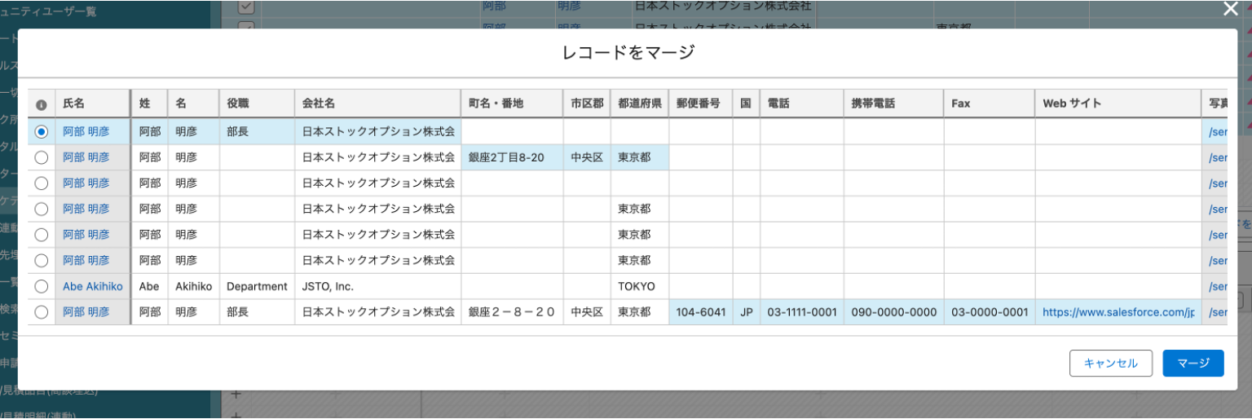The width and height of the screenshot is (1252, 419).
Task: Click the 都道府県 column header
Action: click(639, 104)
